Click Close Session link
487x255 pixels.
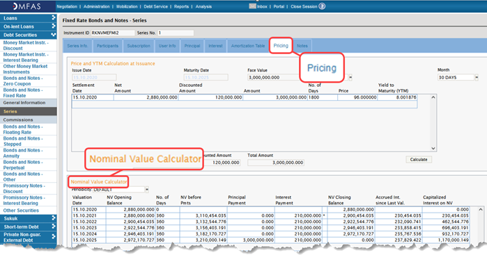click(x=304, y=6)
